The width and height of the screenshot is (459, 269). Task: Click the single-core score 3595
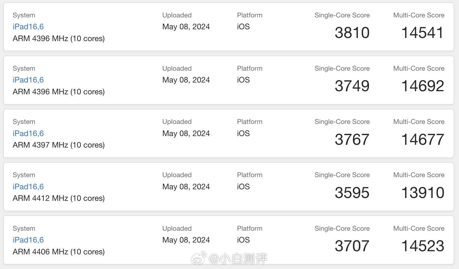[352, 193]
